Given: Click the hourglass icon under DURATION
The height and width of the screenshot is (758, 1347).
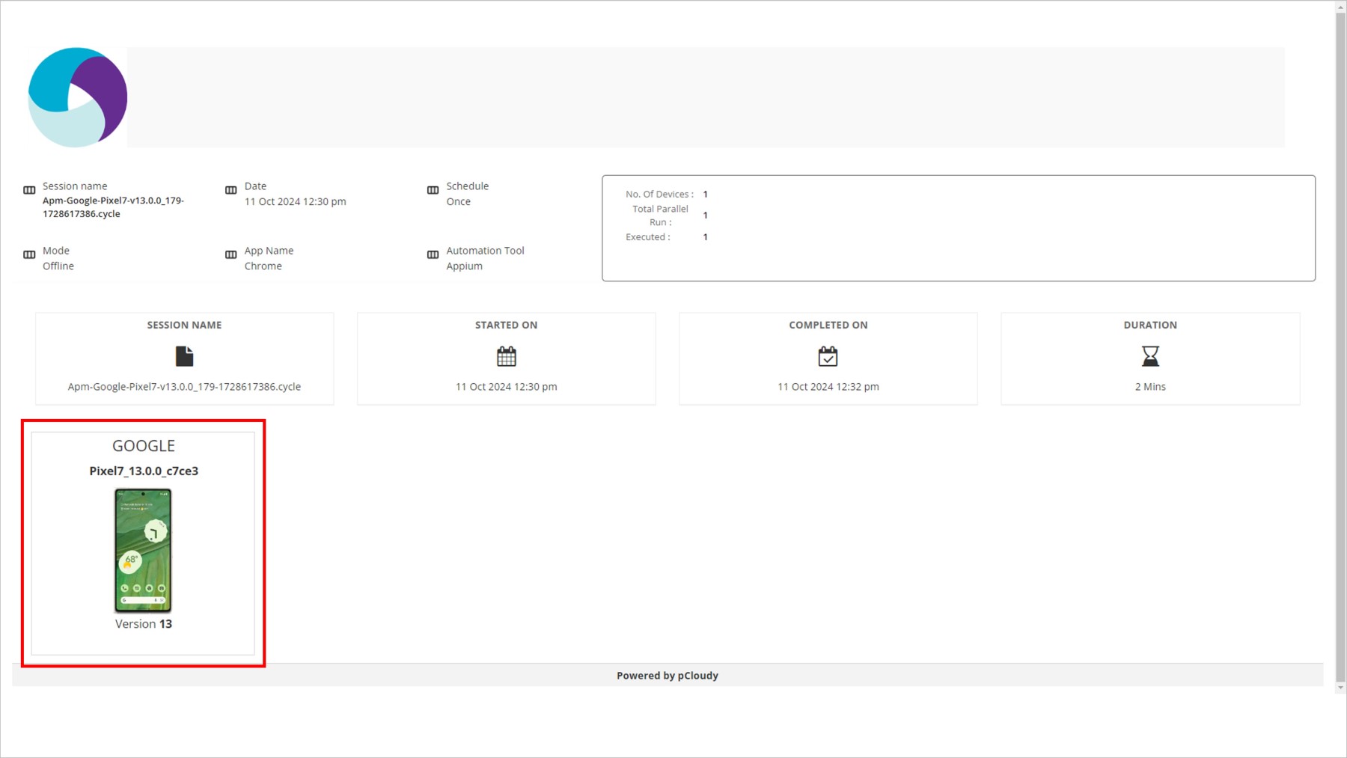Looking at the screenshot, I should [1150, 356].
